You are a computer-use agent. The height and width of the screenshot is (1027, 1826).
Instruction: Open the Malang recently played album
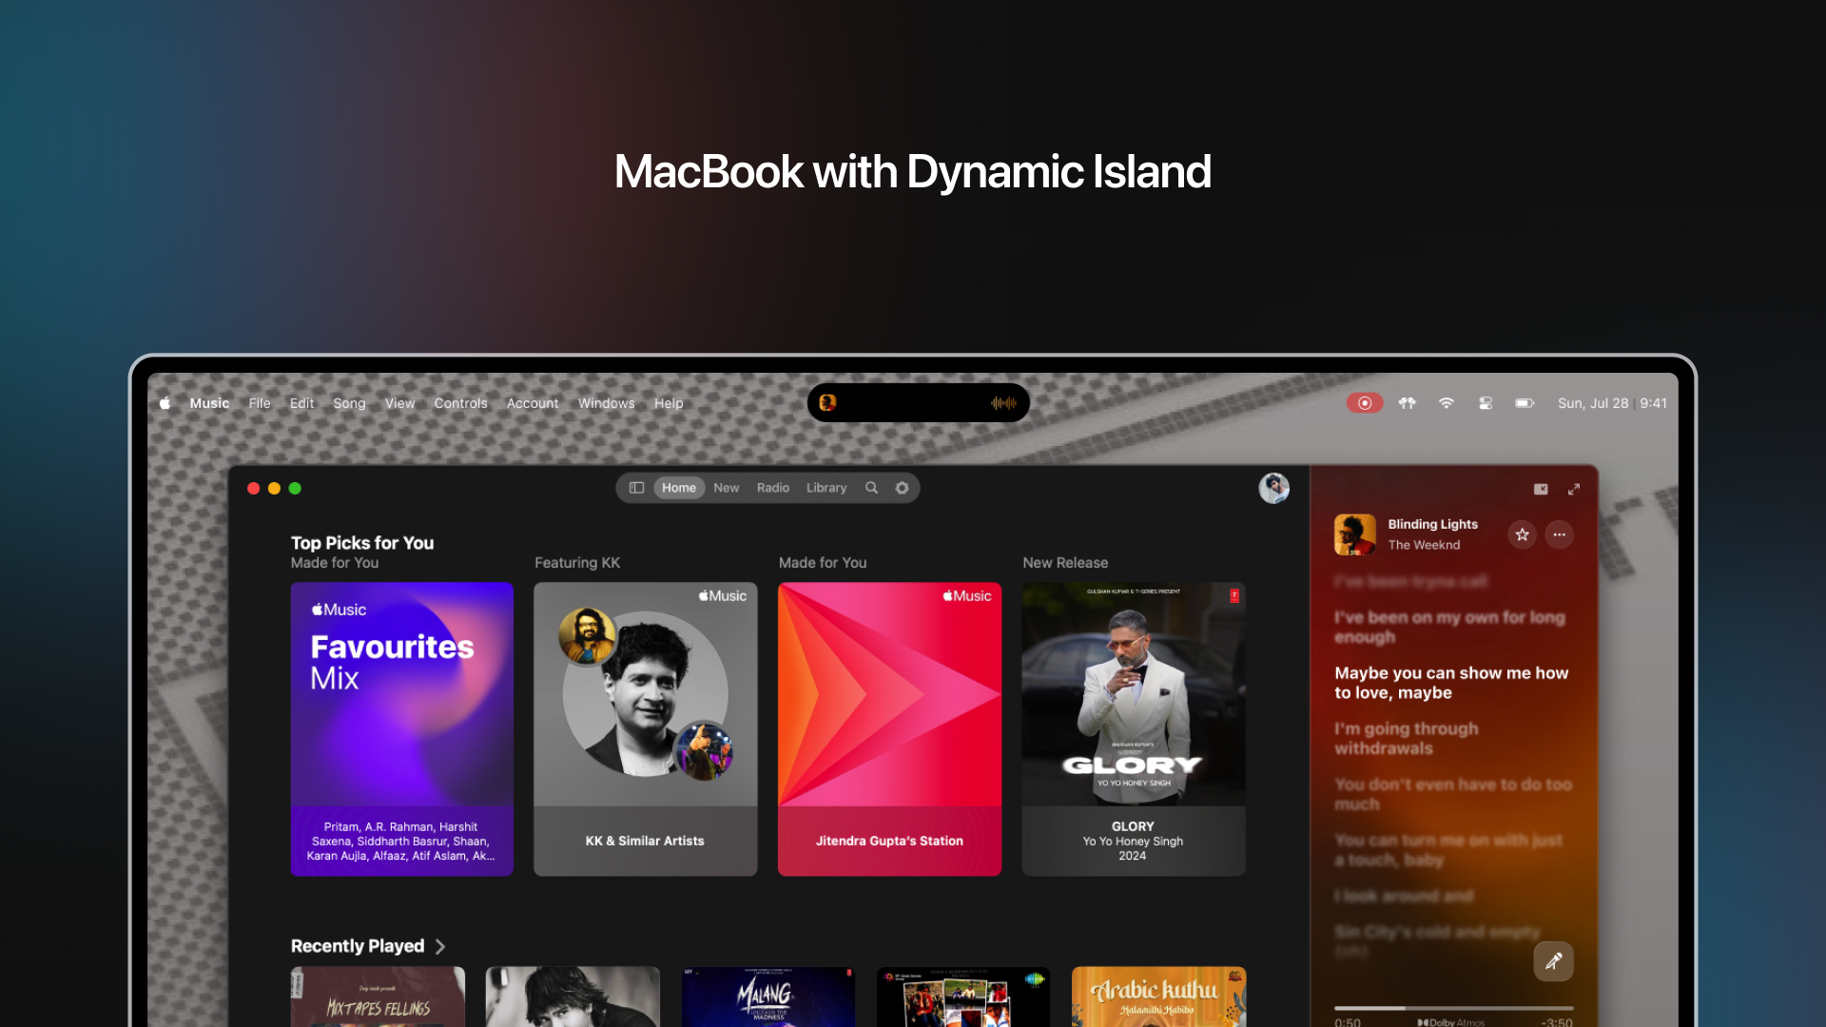[x=768, y=996]
